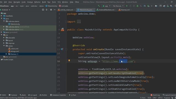Click the webpage URL string on line 16
Screen dimensions: 176x99
coord(118,61)
